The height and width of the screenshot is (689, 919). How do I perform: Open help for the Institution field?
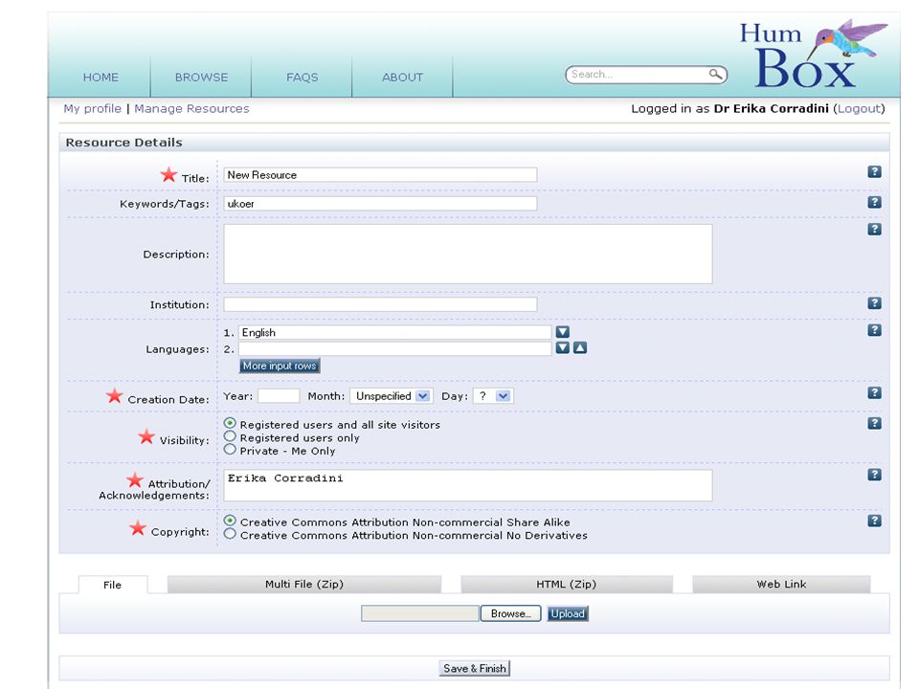click(874, 303)
